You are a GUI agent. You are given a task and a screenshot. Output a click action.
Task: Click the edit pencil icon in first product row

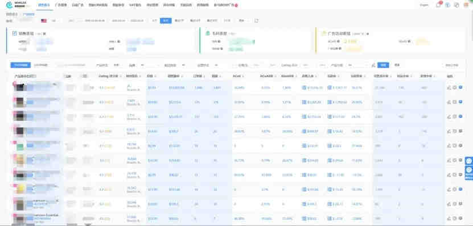[x=449, y=87]
